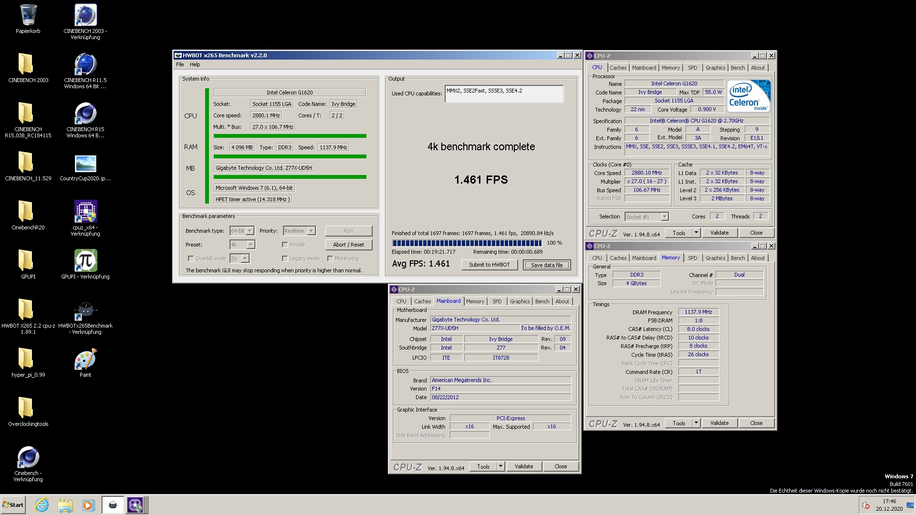The height and width of the screenshot is (515, 916).
Task: Open the File menu in HWBOT
Action: tap(180, 64)
